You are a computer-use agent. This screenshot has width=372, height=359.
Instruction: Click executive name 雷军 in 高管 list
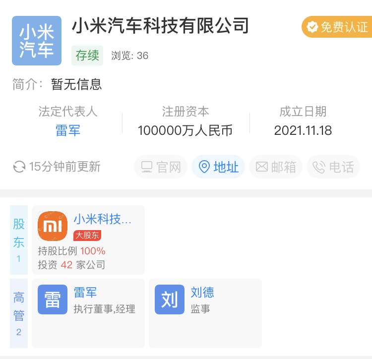[x=85, y=293]
